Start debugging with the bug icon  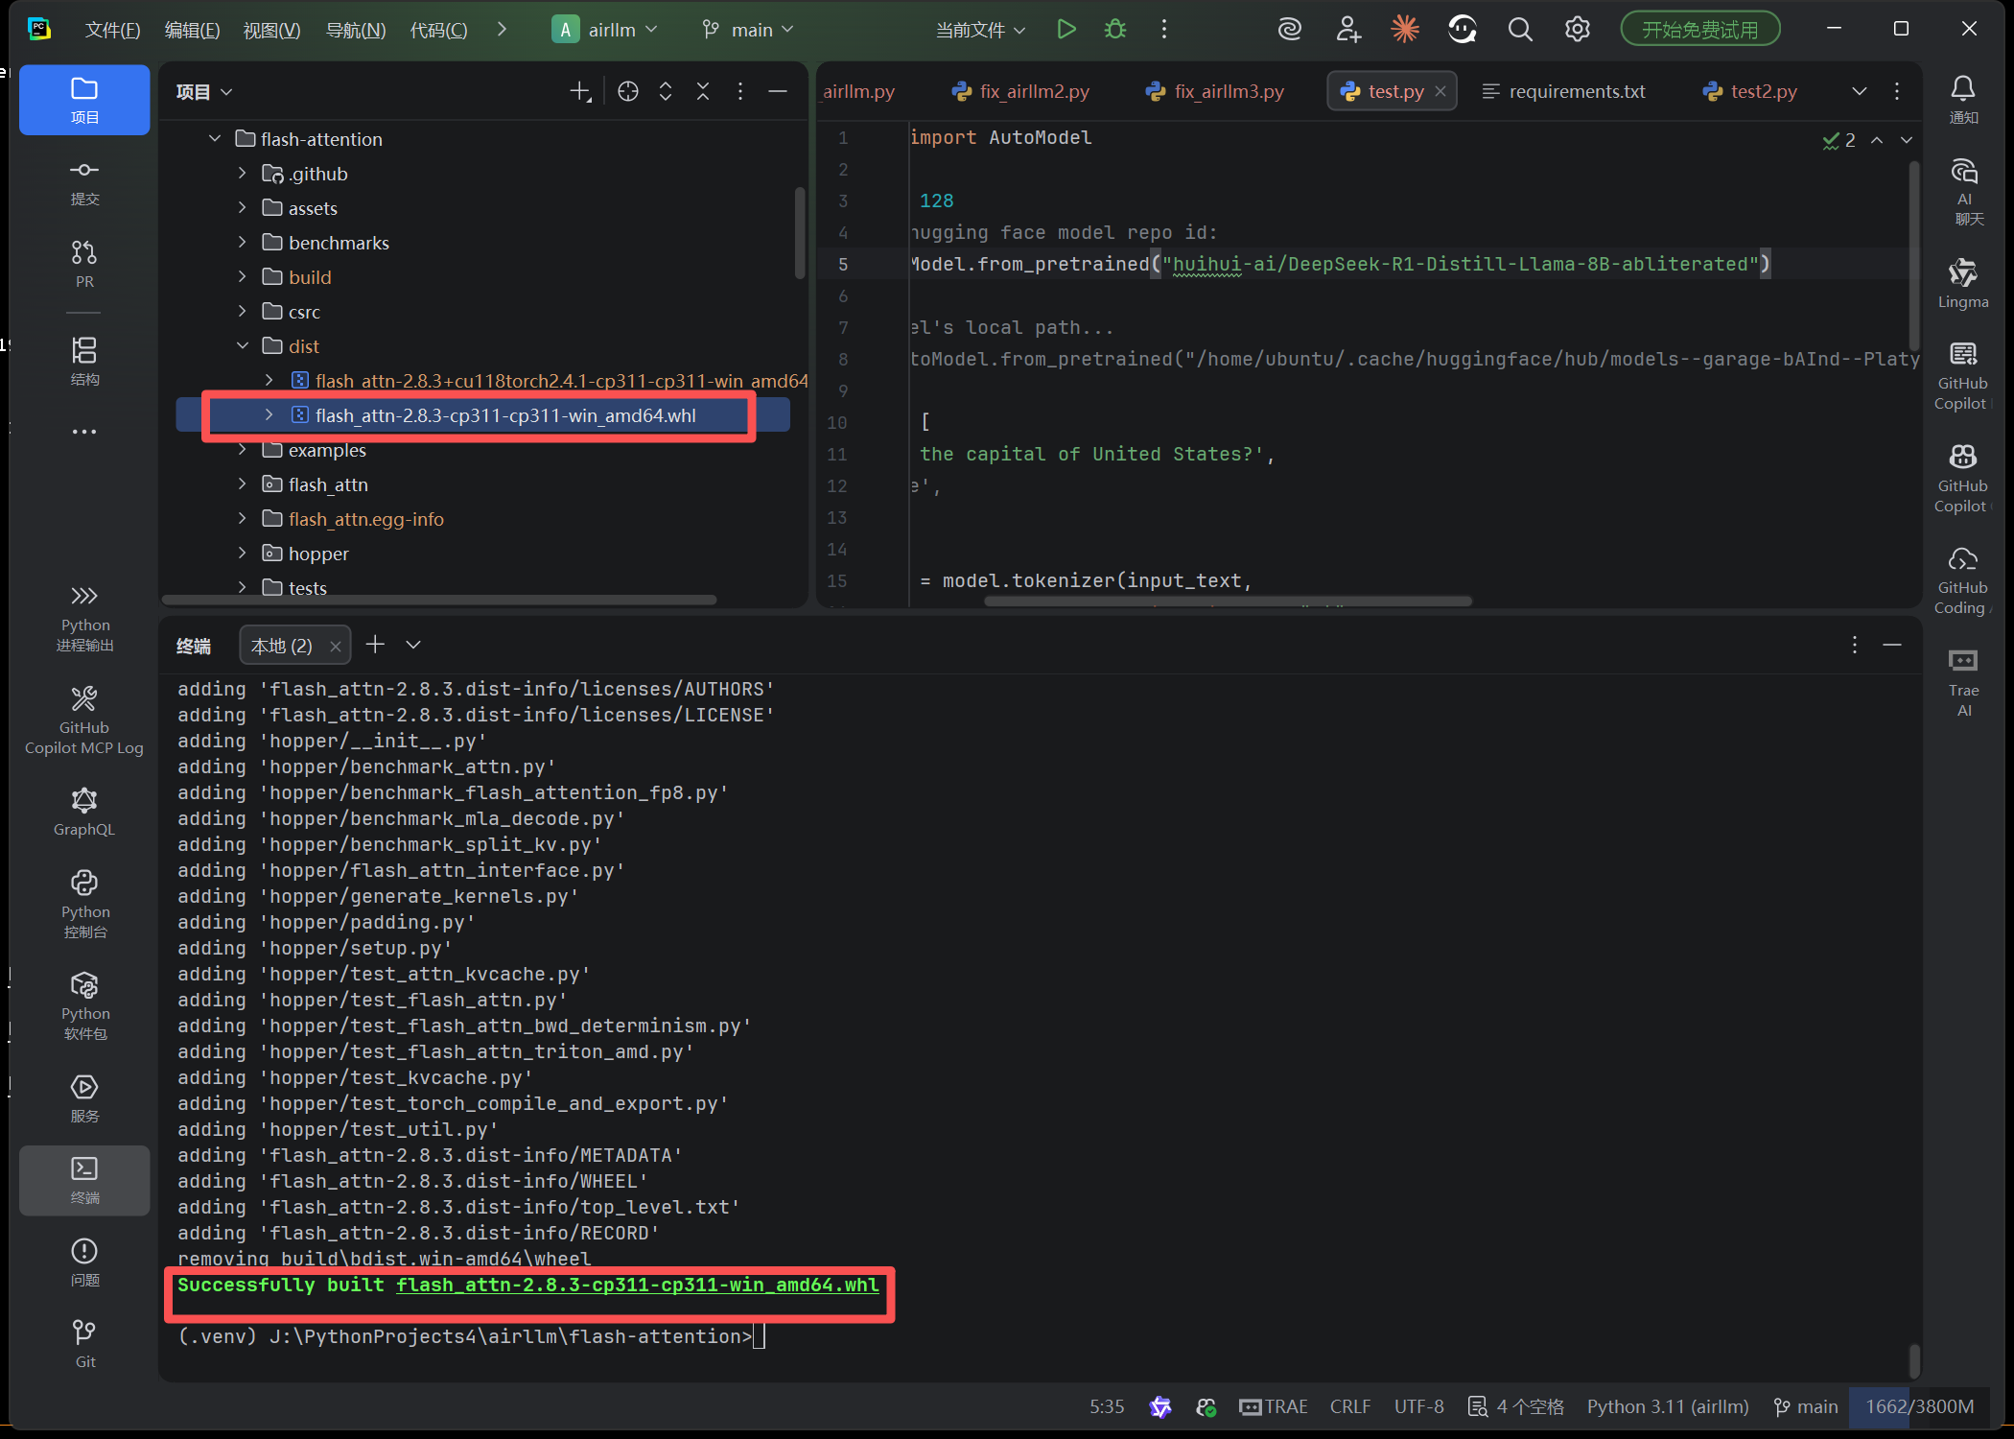point(1114,29)
